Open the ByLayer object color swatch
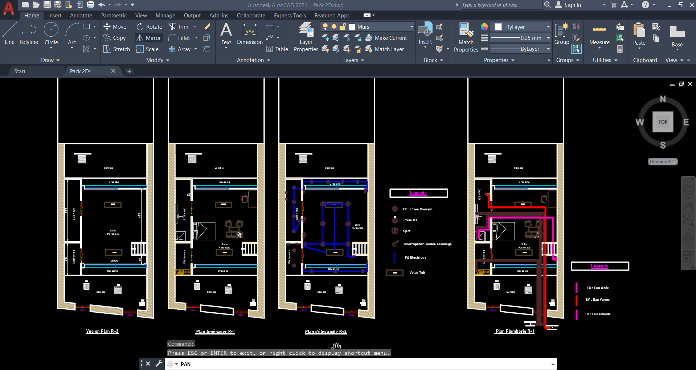The image size is (696, 370). [x=498, y=27]
